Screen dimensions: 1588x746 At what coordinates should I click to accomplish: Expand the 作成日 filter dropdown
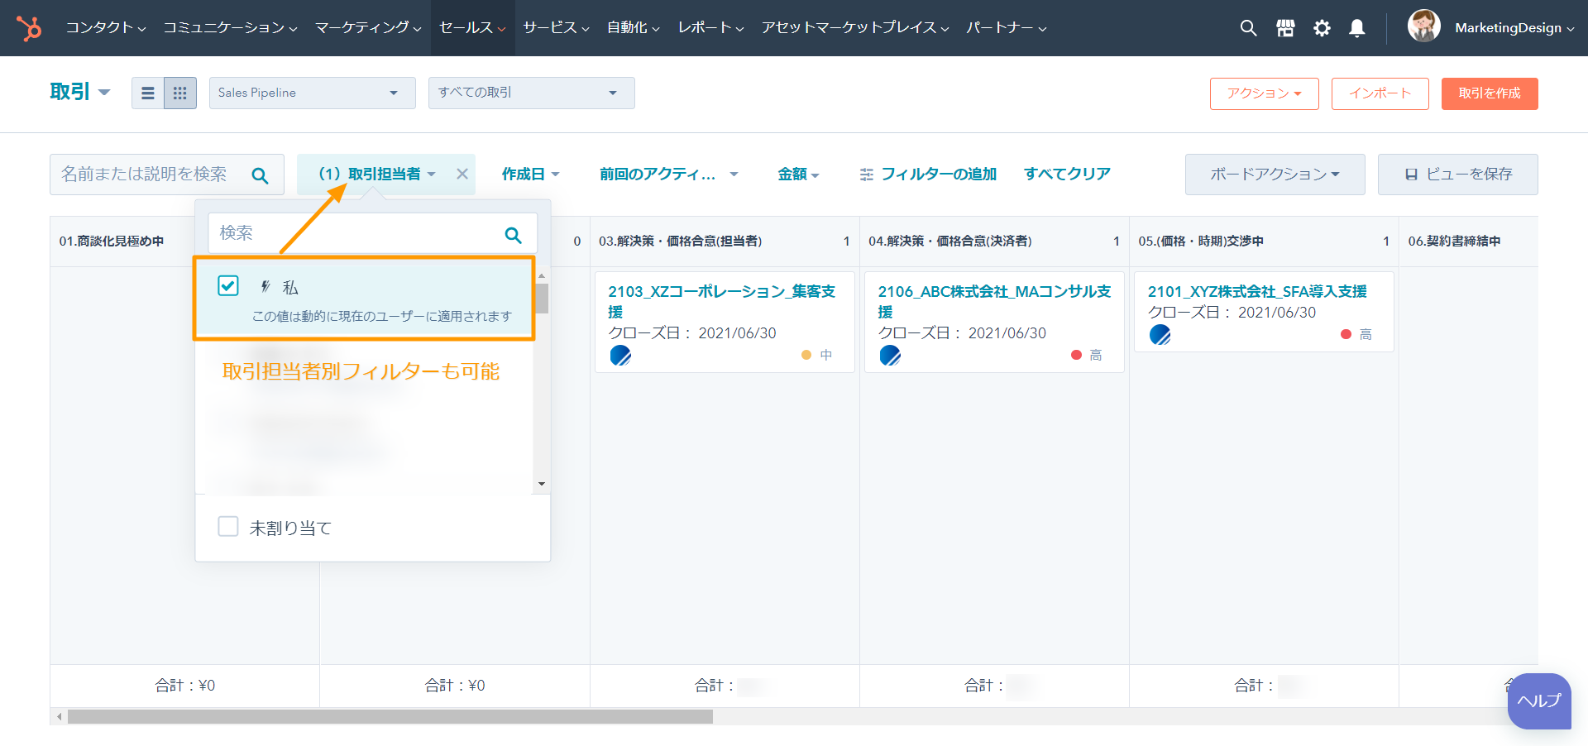(x=530, y=174)
